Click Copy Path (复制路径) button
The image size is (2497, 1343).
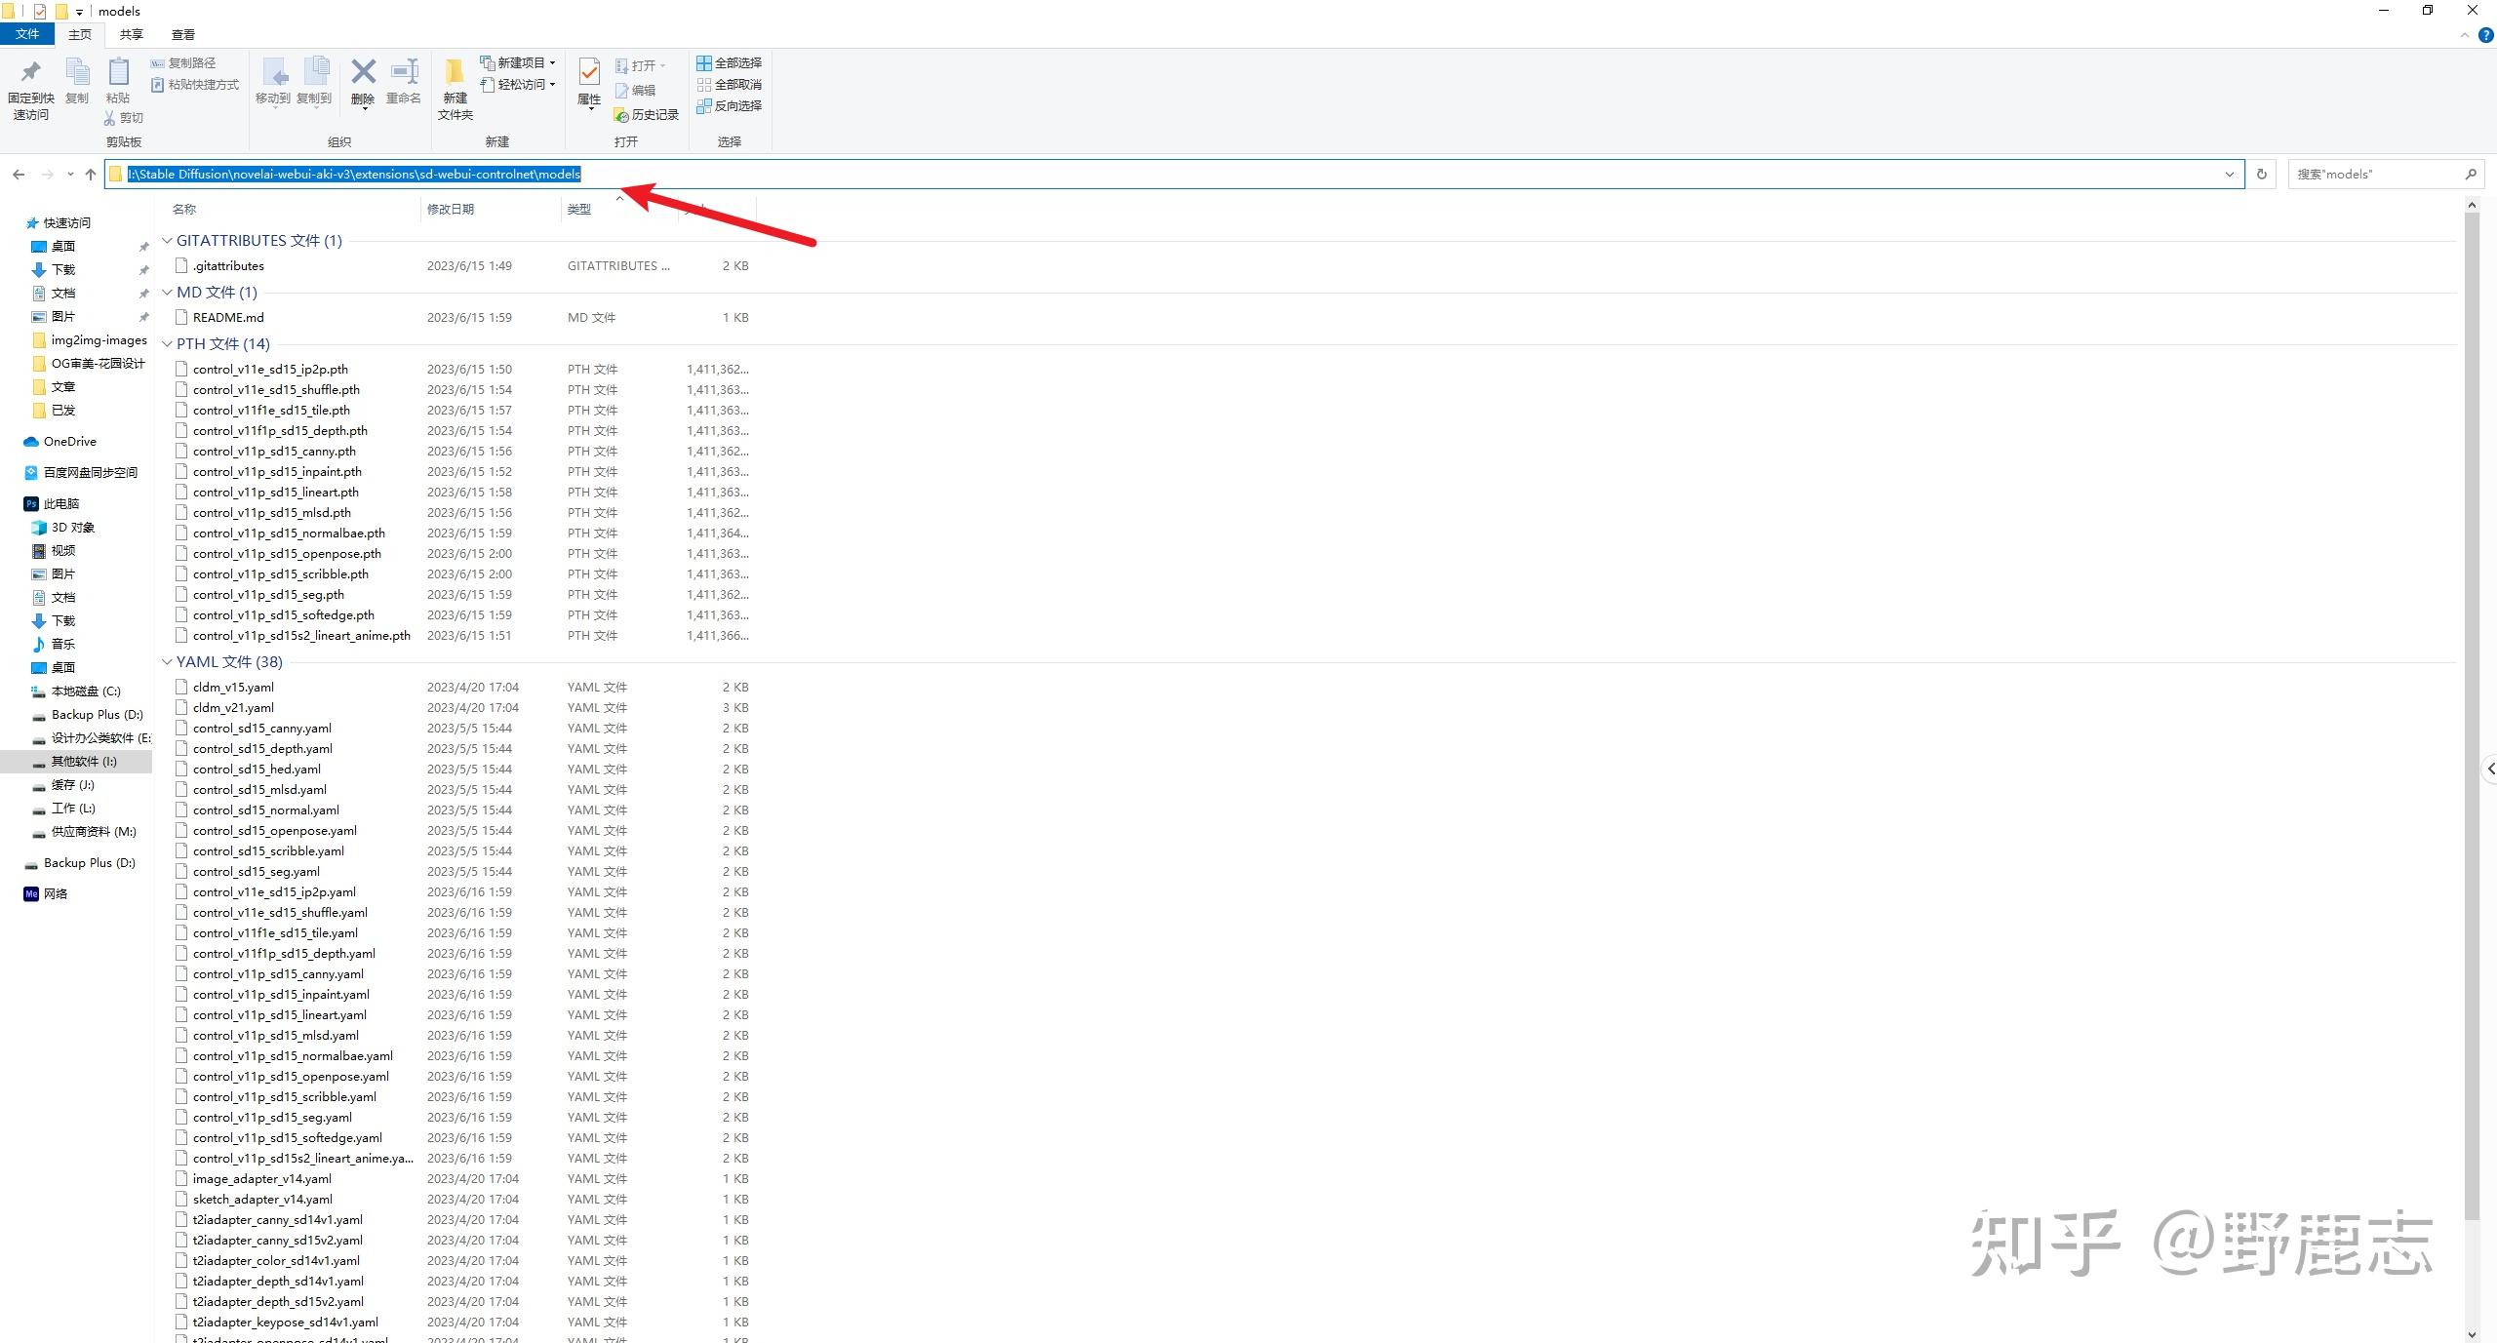pyautogui.click(x=183, y=62)
